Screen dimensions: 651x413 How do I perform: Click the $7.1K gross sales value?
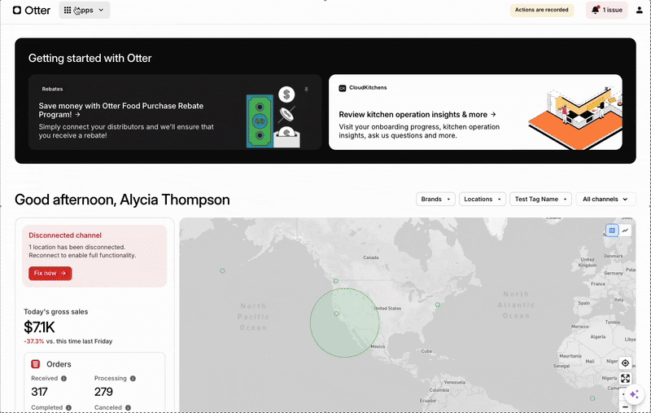[39, 327]
